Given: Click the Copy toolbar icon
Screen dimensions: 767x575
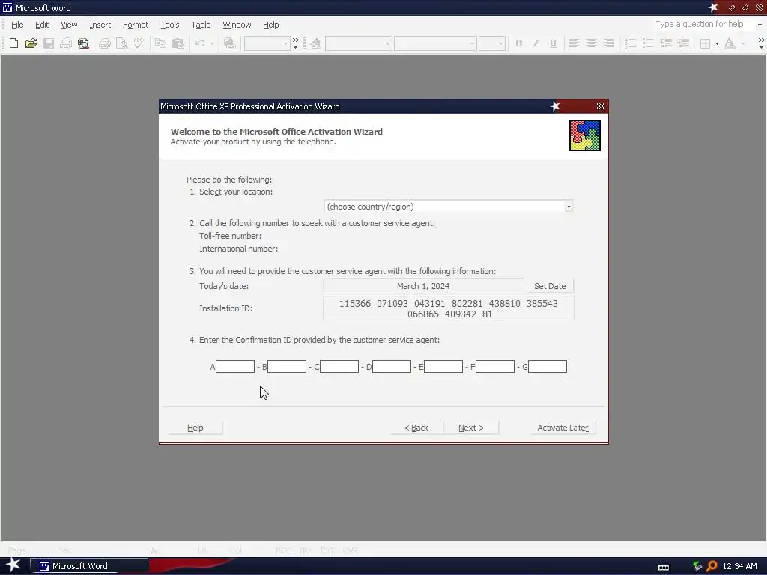Looking at the screenshot, I should point(160,43).
